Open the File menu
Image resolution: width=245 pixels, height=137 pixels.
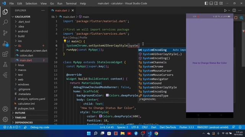tap(11, 3)
